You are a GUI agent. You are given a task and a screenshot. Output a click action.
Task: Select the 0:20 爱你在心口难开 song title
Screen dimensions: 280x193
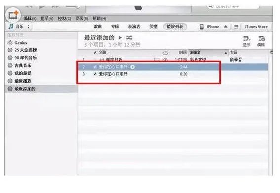click(113, 74)
